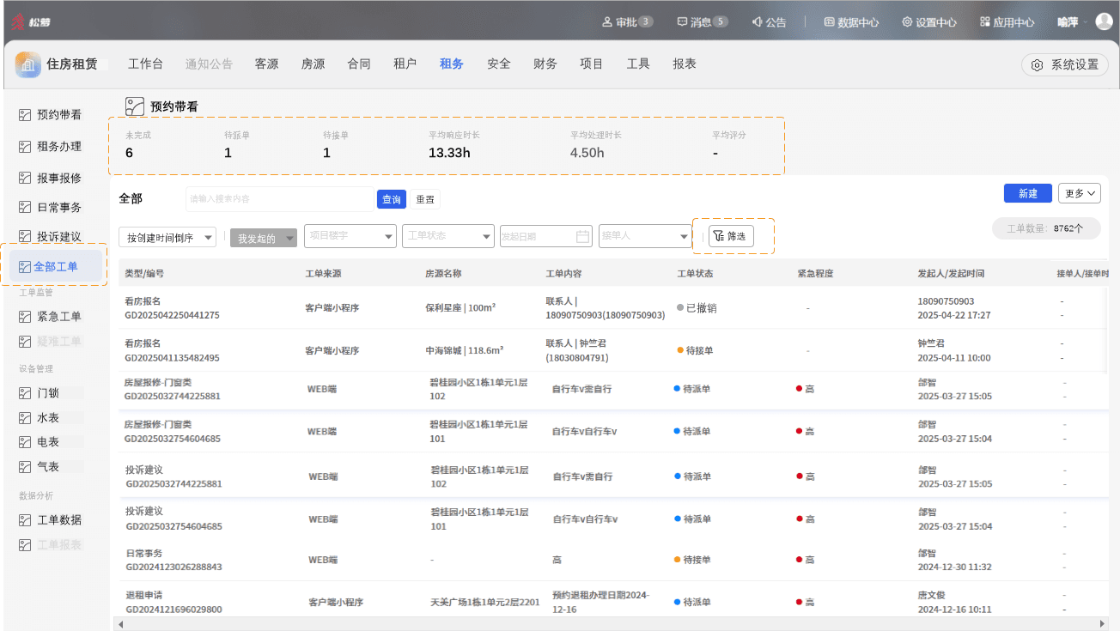Open 应用中心 app grid icon
The width and height of the screenshot is (1120, 631).
[984, 22]
